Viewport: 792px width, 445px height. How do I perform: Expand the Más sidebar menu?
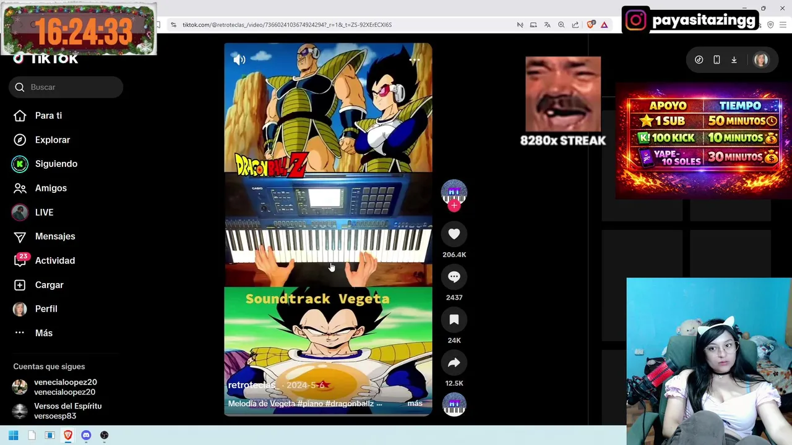pos(43,333)
